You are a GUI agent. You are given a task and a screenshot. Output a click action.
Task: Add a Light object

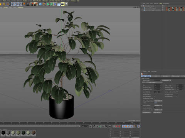pos(66,4)
